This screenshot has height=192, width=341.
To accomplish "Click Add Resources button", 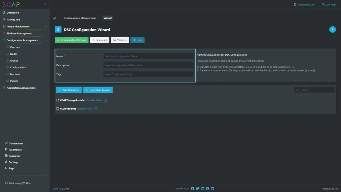I will 69,90.
